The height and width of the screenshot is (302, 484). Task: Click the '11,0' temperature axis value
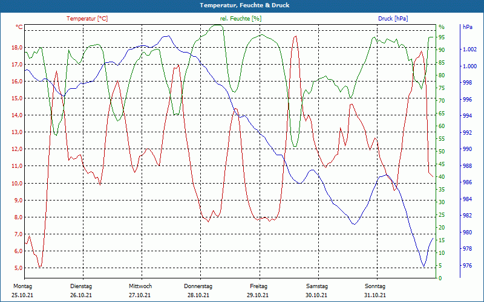[x=18, y=166]
